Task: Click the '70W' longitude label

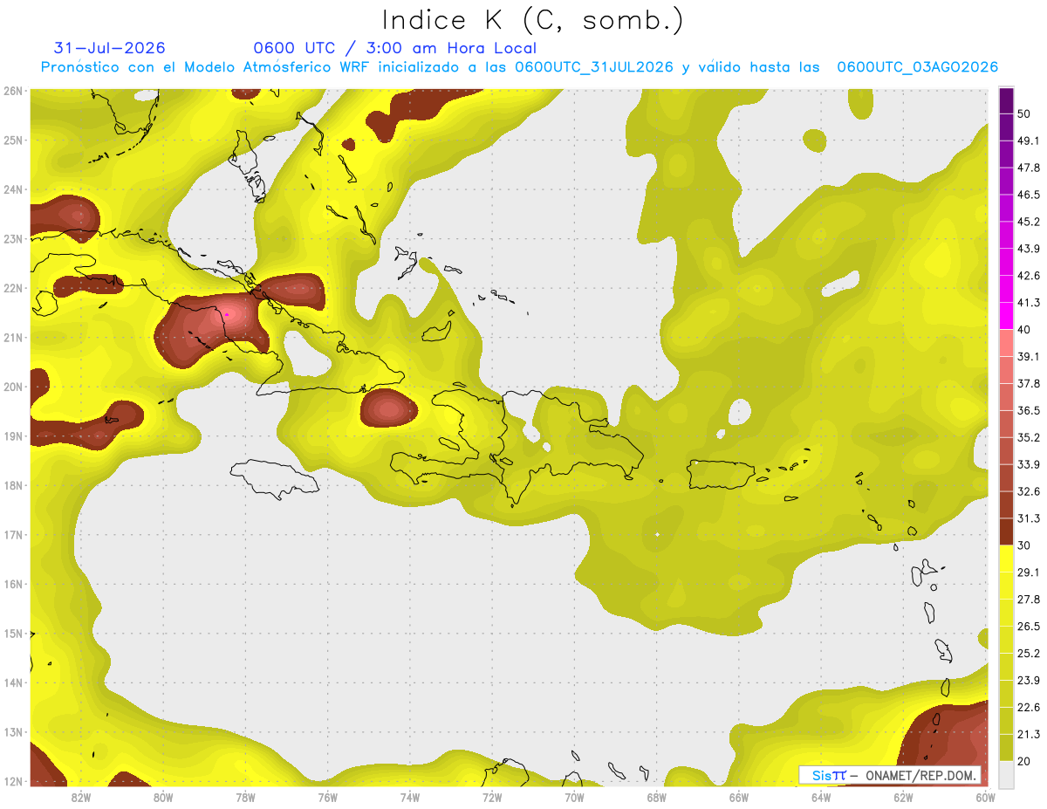Action: pyautogui.click(x=574, y=797)
